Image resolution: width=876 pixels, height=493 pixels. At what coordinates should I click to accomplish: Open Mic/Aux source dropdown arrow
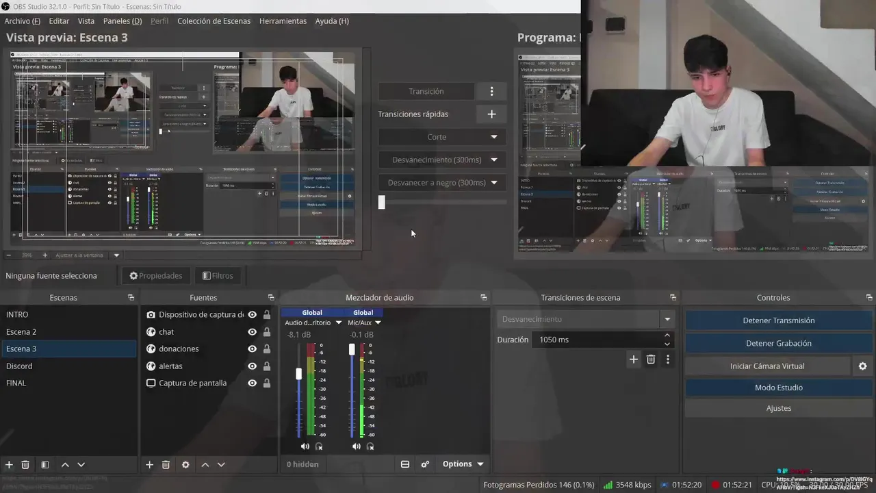tap(378, 323)
